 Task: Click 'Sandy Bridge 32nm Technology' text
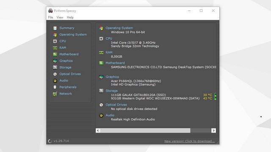(x=135, y=46)
